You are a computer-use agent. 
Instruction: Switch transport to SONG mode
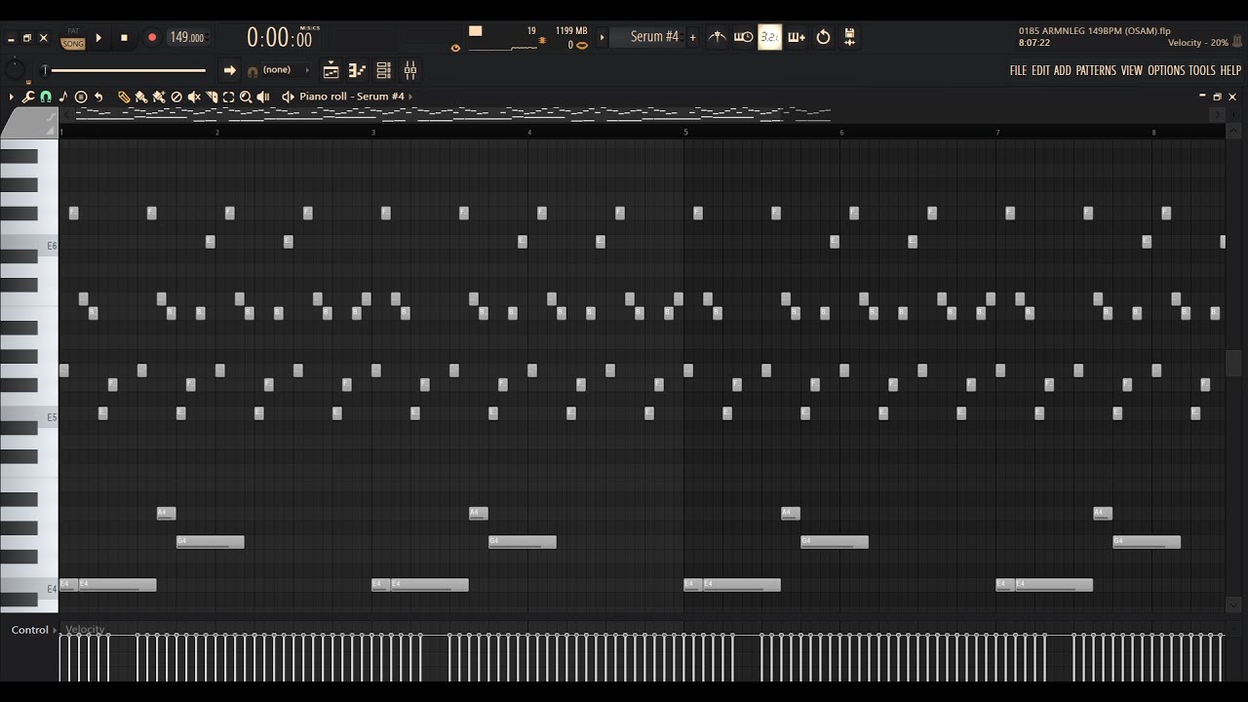73,44
